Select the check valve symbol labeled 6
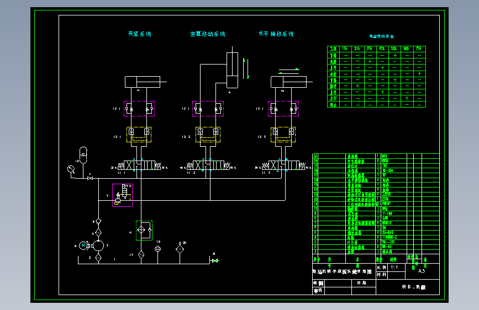 (x=98, y=221)
